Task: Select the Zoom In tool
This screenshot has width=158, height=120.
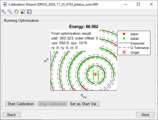Action: click(x=3, y=12)
